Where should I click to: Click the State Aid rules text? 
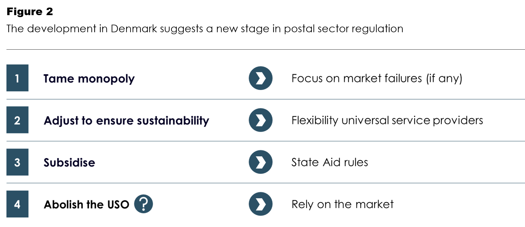coord(330,162)
